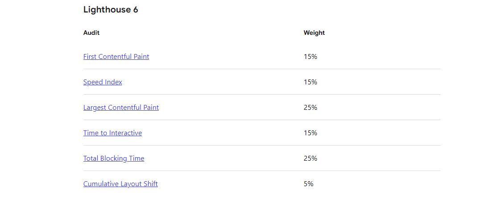Click the Lighthouse 6 heading
Viewport: 485px width, 200px height.
click(x=111, y=10)
